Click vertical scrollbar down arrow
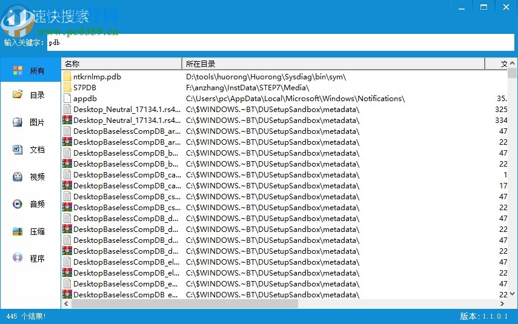This screenshot has width=518, height=324. (x=512, y=294)
